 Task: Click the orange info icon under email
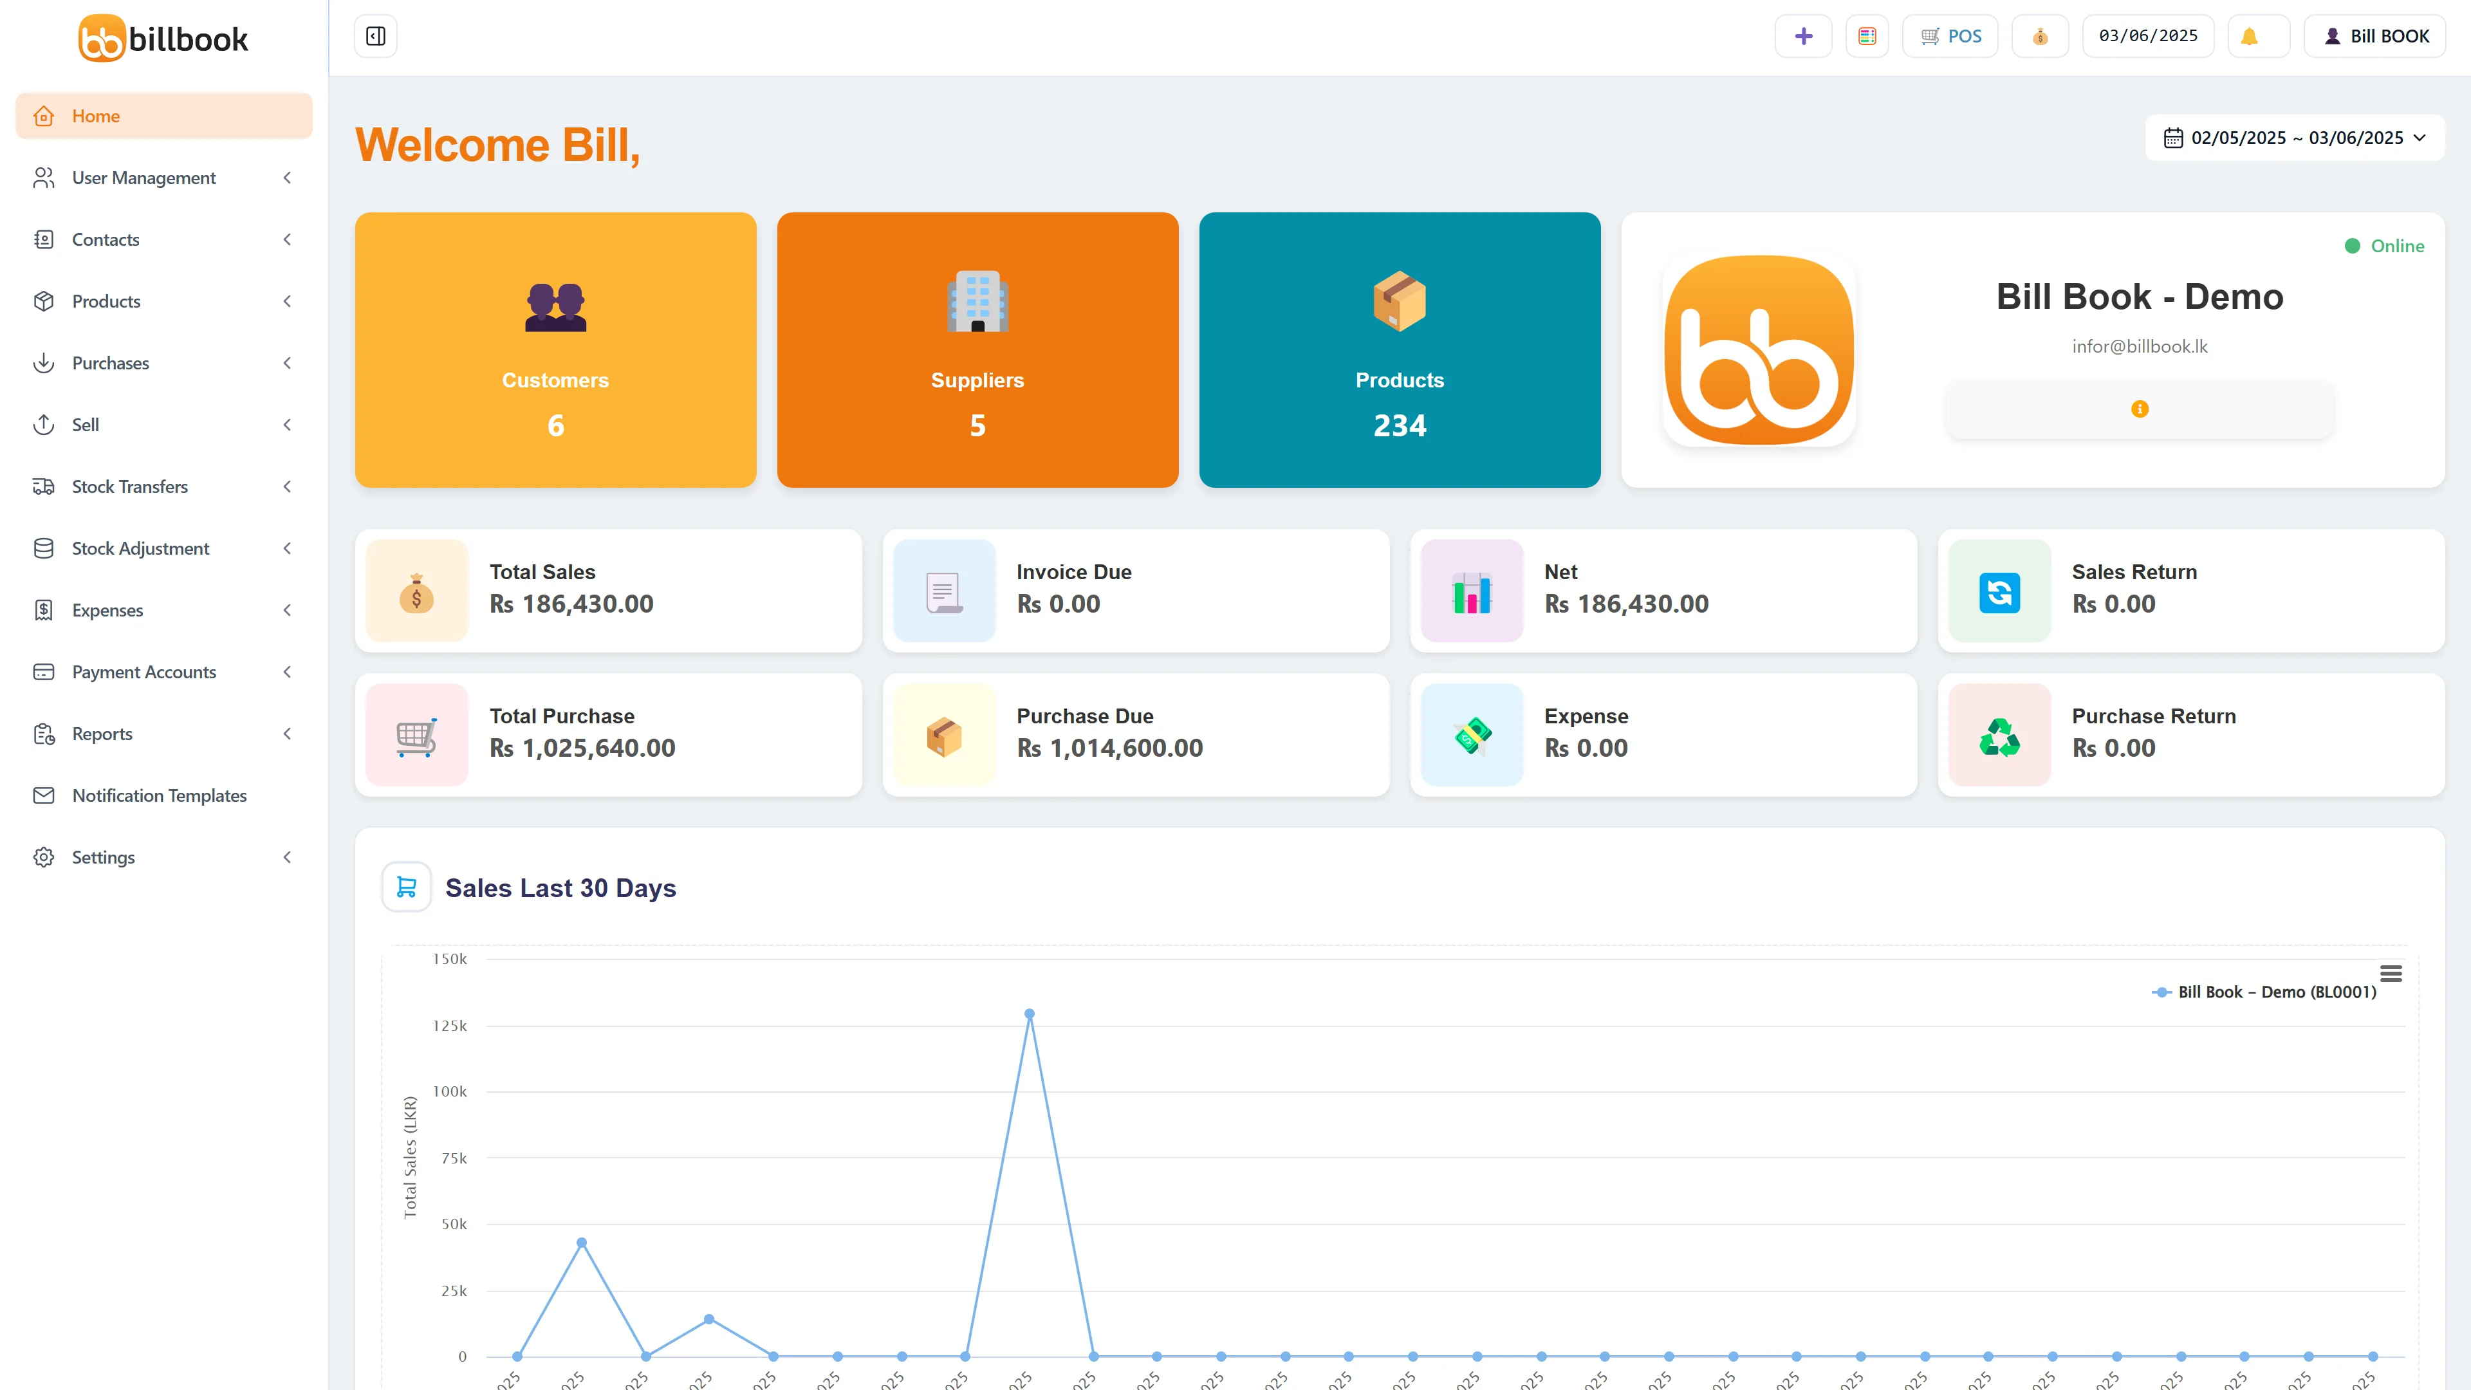click(x=2139, y=410)
